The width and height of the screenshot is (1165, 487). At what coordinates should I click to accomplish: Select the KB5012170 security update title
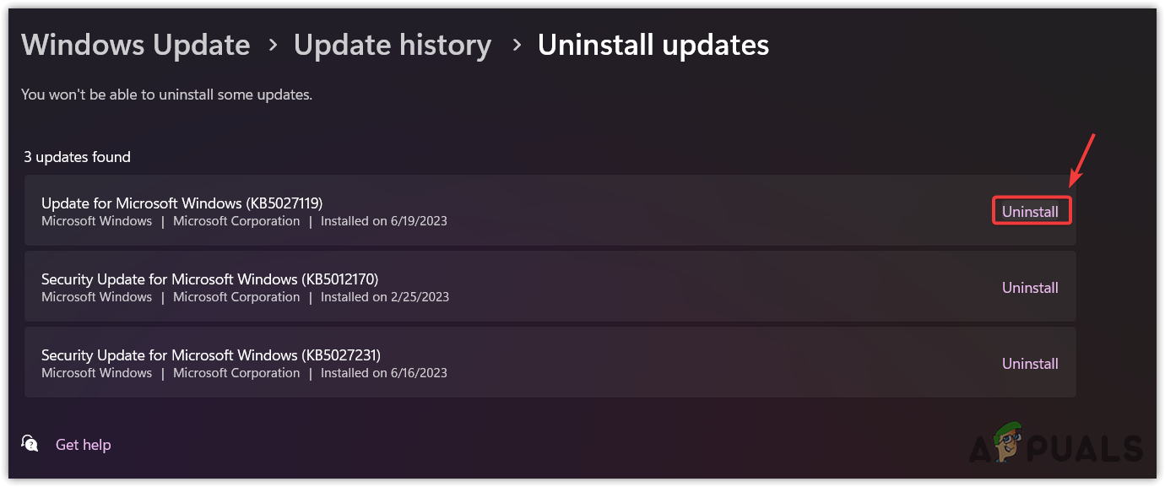tap(209, 279)
